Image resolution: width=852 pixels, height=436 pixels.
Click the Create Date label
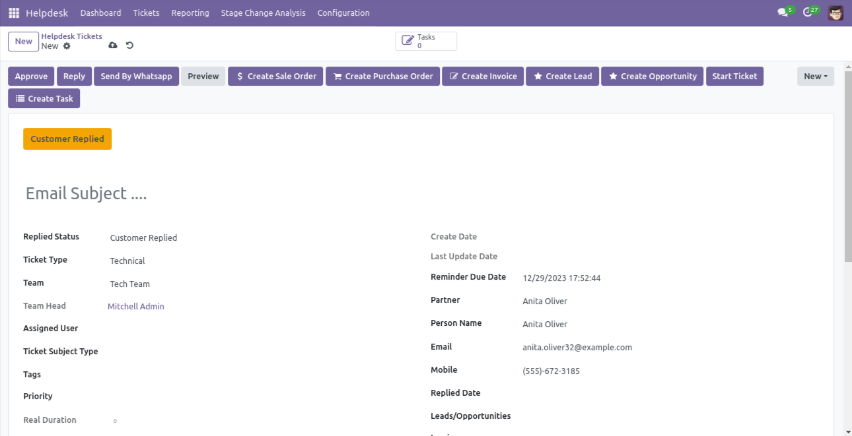(x=454, y=237)
